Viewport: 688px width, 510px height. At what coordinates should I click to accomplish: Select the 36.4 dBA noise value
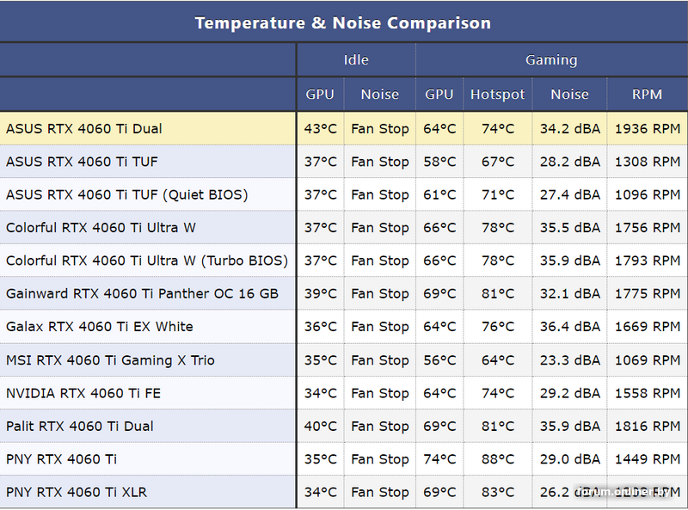tap(569, 327)
